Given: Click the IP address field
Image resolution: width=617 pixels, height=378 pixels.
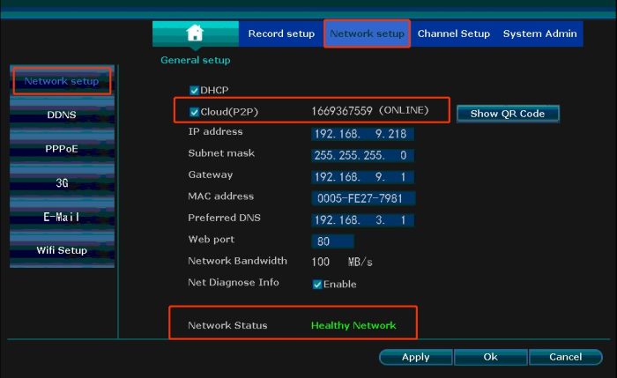Looking at the screenshot, I should (x=361, y=134).
